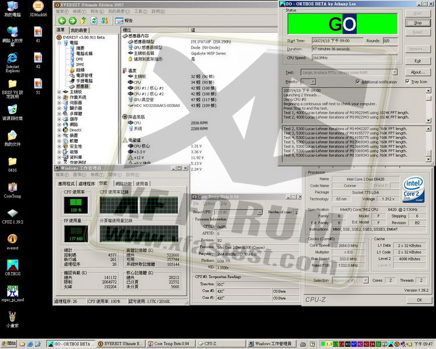Open the first menu in EVEREST menu bar
This screenshot has width=436, height=349.
(62, 12)
